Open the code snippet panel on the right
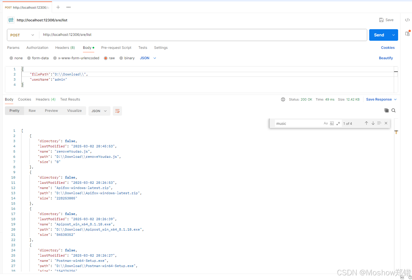The width and height of the screenshot is (412, 280). pos(407,20)
